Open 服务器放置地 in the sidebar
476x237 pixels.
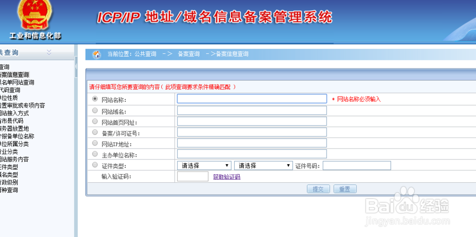[x=14, y=128]
